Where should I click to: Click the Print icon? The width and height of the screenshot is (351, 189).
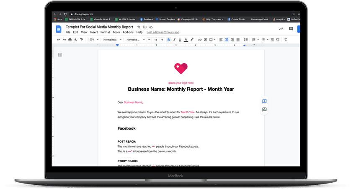70,40
